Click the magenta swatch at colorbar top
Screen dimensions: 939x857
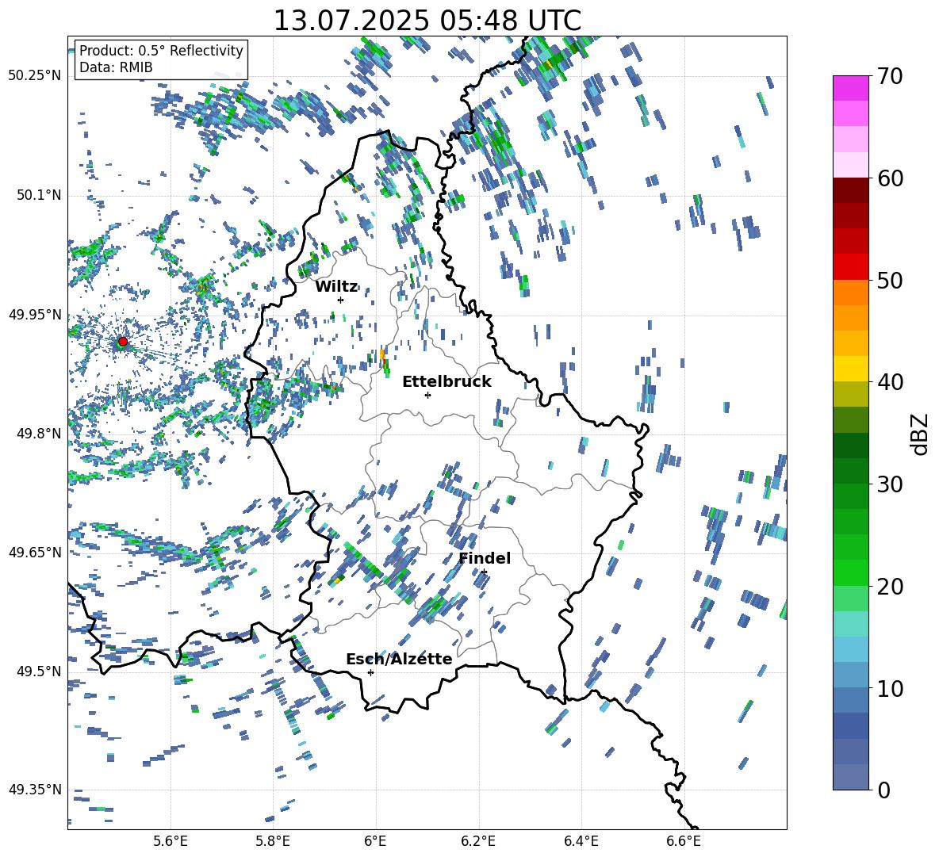pos(850,88)
